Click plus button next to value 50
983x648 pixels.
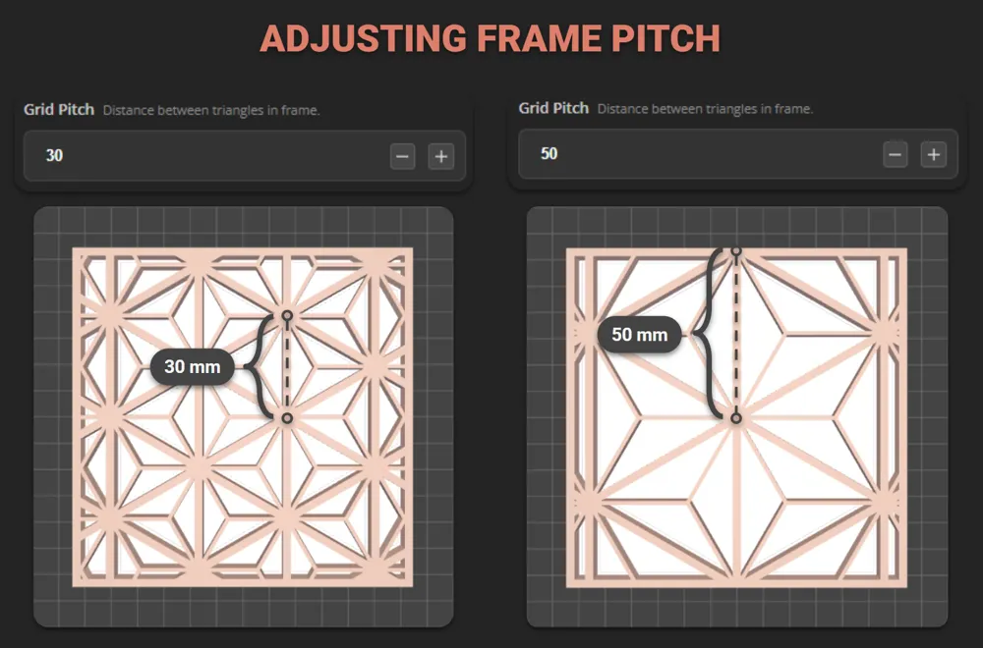click(x=934, y=155)
